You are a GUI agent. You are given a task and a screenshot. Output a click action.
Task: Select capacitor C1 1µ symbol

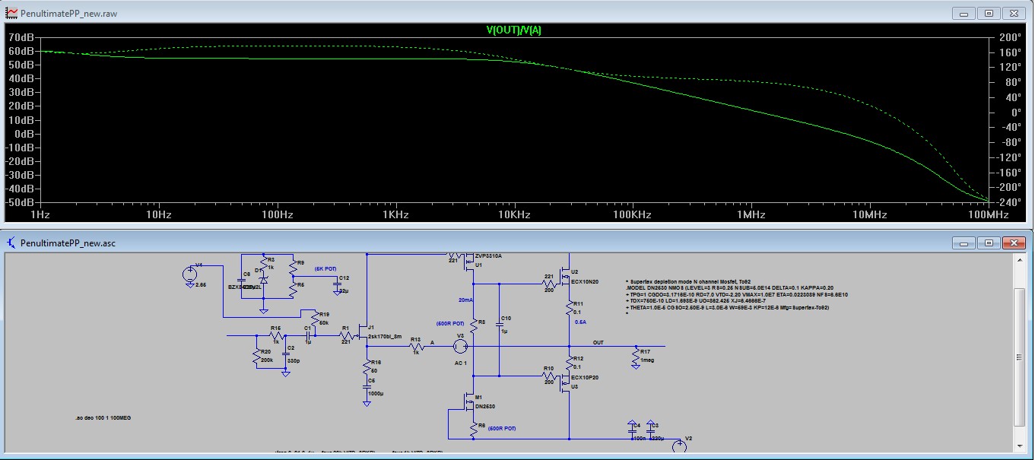[x=310, y=334]
